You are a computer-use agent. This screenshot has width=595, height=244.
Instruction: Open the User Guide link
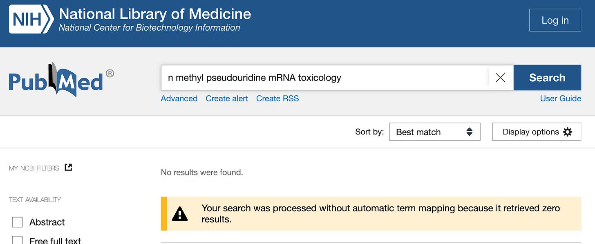tap(560, 98)
